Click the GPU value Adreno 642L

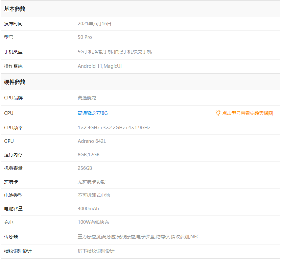(93, 141)
